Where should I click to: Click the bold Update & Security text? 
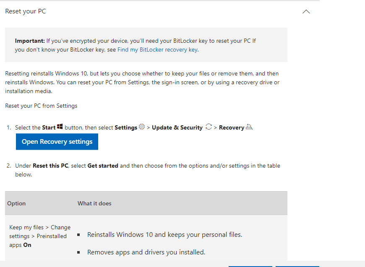click(177, 128)
